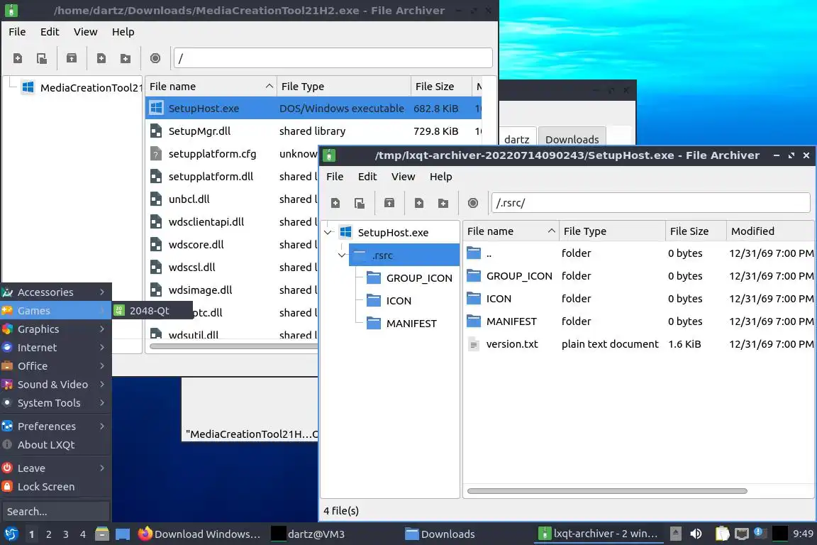Click the update notification tray icon

pyautogui.click(x=759, y=532)
